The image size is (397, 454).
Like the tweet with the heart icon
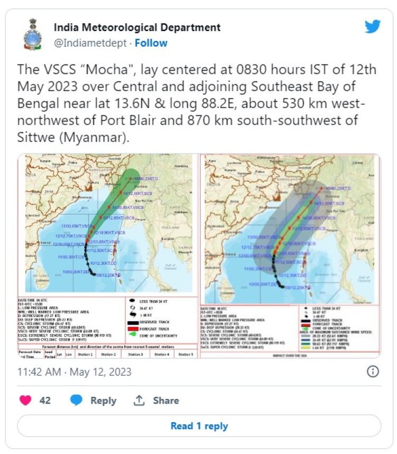(25, 401)
